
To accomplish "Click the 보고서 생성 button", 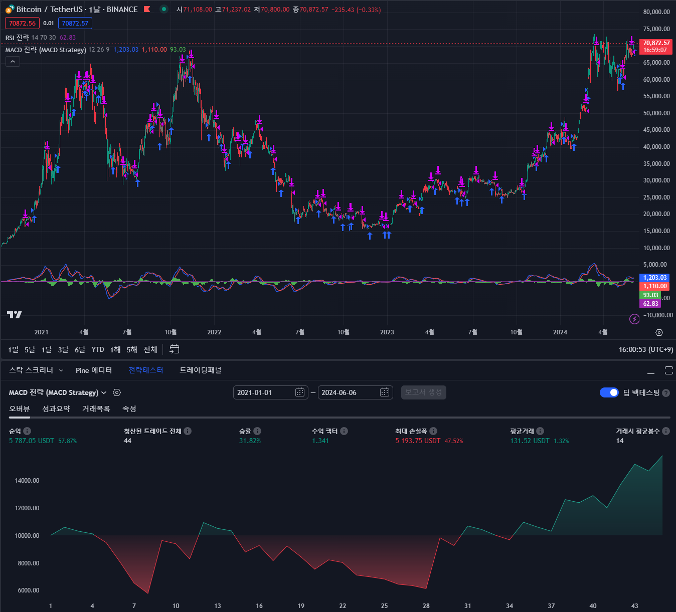I will pos(424,392).
